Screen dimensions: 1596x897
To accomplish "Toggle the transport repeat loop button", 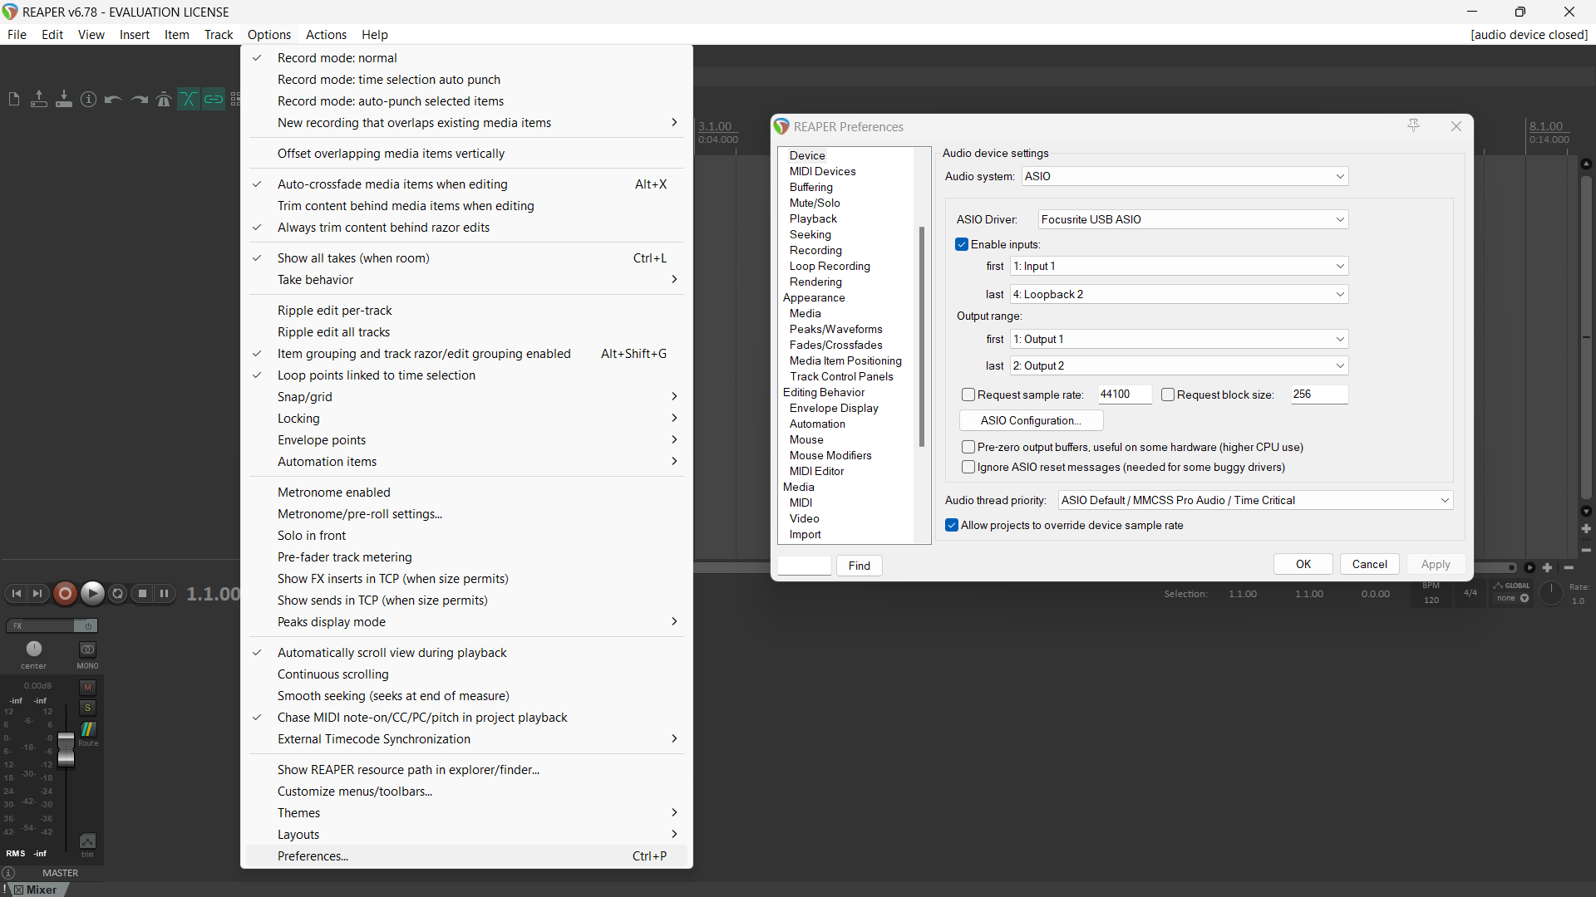I will click(118, 593).
